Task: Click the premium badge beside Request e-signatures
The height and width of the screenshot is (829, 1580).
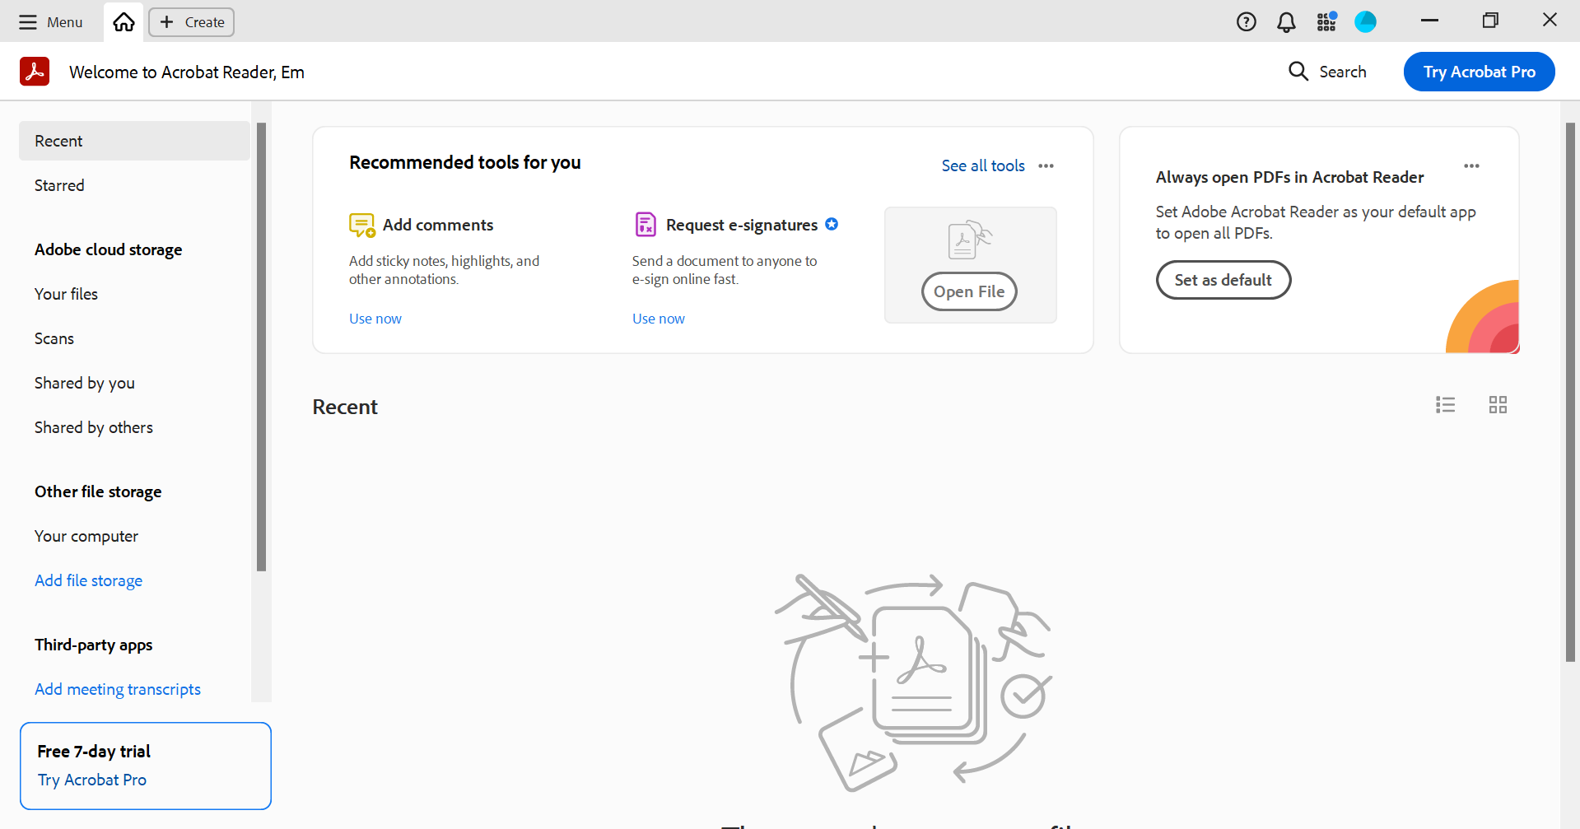Action: point(832,224)
